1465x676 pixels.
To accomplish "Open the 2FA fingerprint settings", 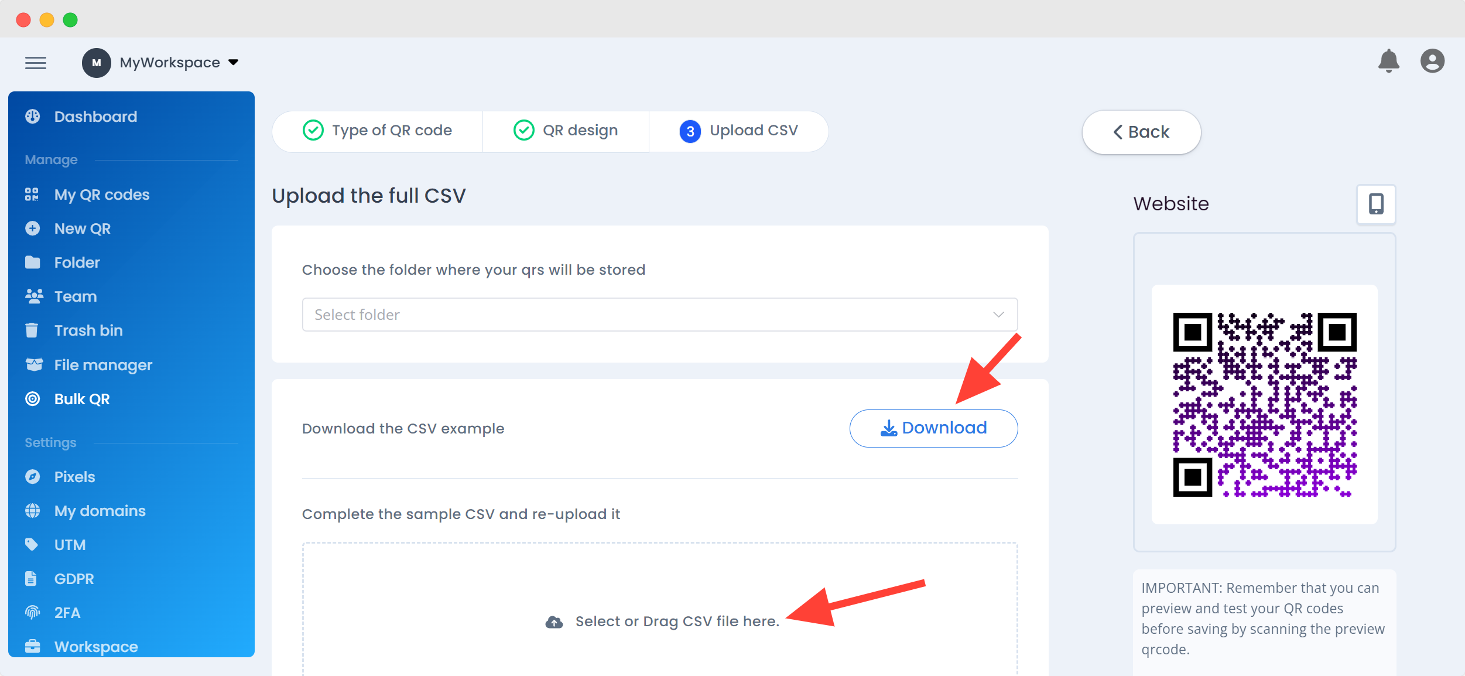I will pyautogui.click(x=67, y=613).
